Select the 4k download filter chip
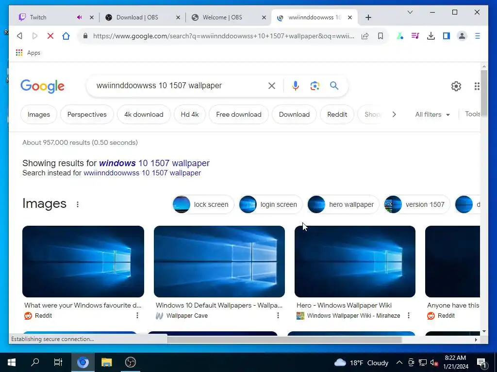The height and width of the screenshot is (372, 497). 144,114
